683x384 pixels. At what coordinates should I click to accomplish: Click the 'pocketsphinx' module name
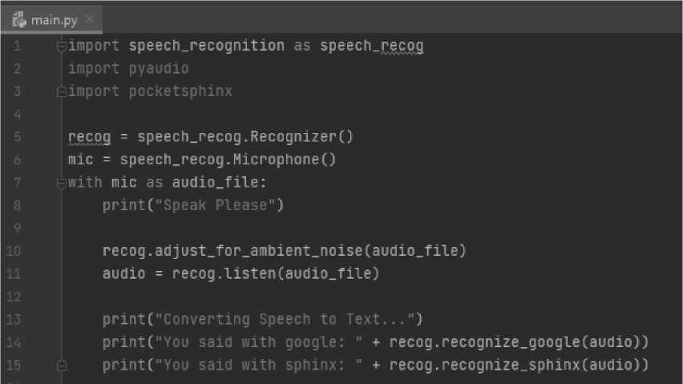[x=180, y=91]
